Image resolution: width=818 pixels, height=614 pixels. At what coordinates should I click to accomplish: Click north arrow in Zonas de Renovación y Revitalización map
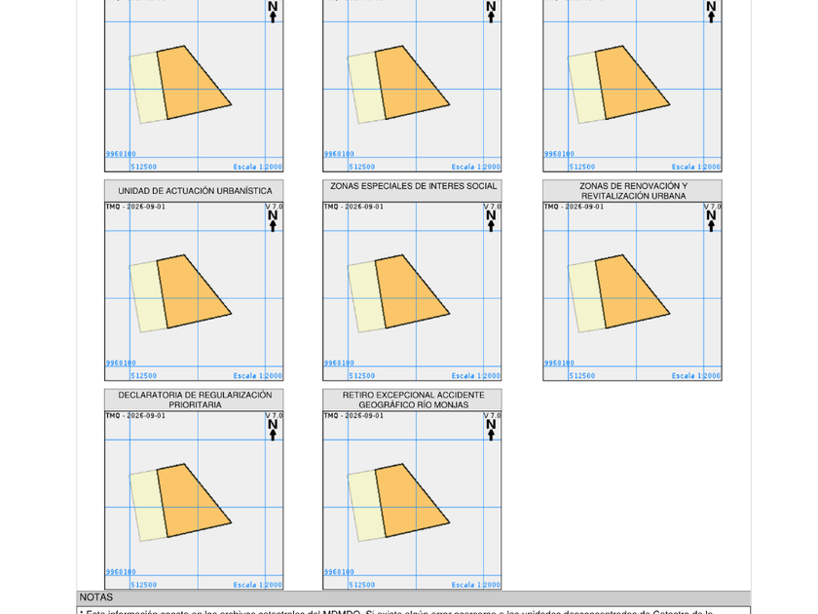(x=711, y=221)
